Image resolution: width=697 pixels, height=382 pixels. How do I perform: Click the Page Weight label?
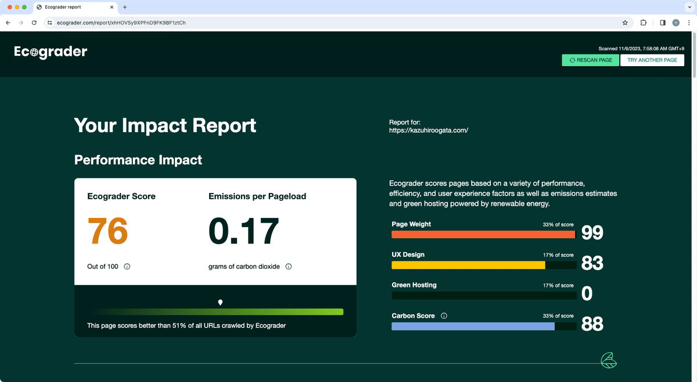[x=411, y=224]
